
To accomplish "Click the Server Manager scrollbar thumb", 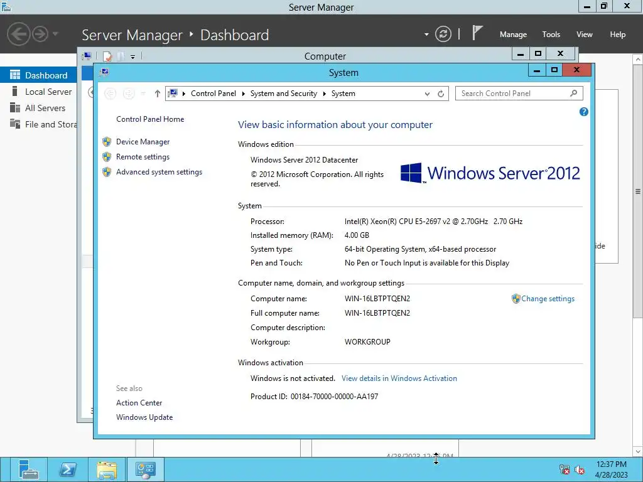I will [638, 191].
